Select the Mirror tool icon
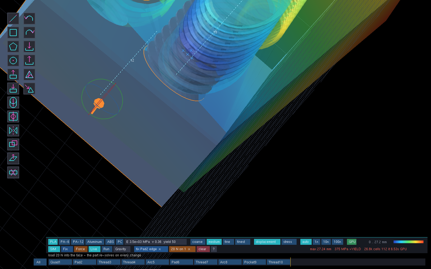The width and height of the screenshot is (431, 269). pos(13,131)
